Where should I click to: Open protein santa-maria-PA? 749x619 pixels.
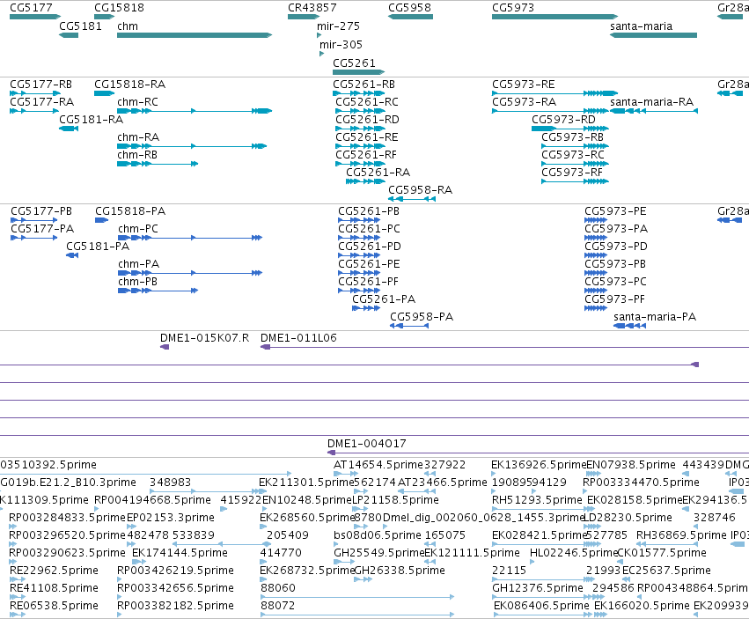pos(655,317)
